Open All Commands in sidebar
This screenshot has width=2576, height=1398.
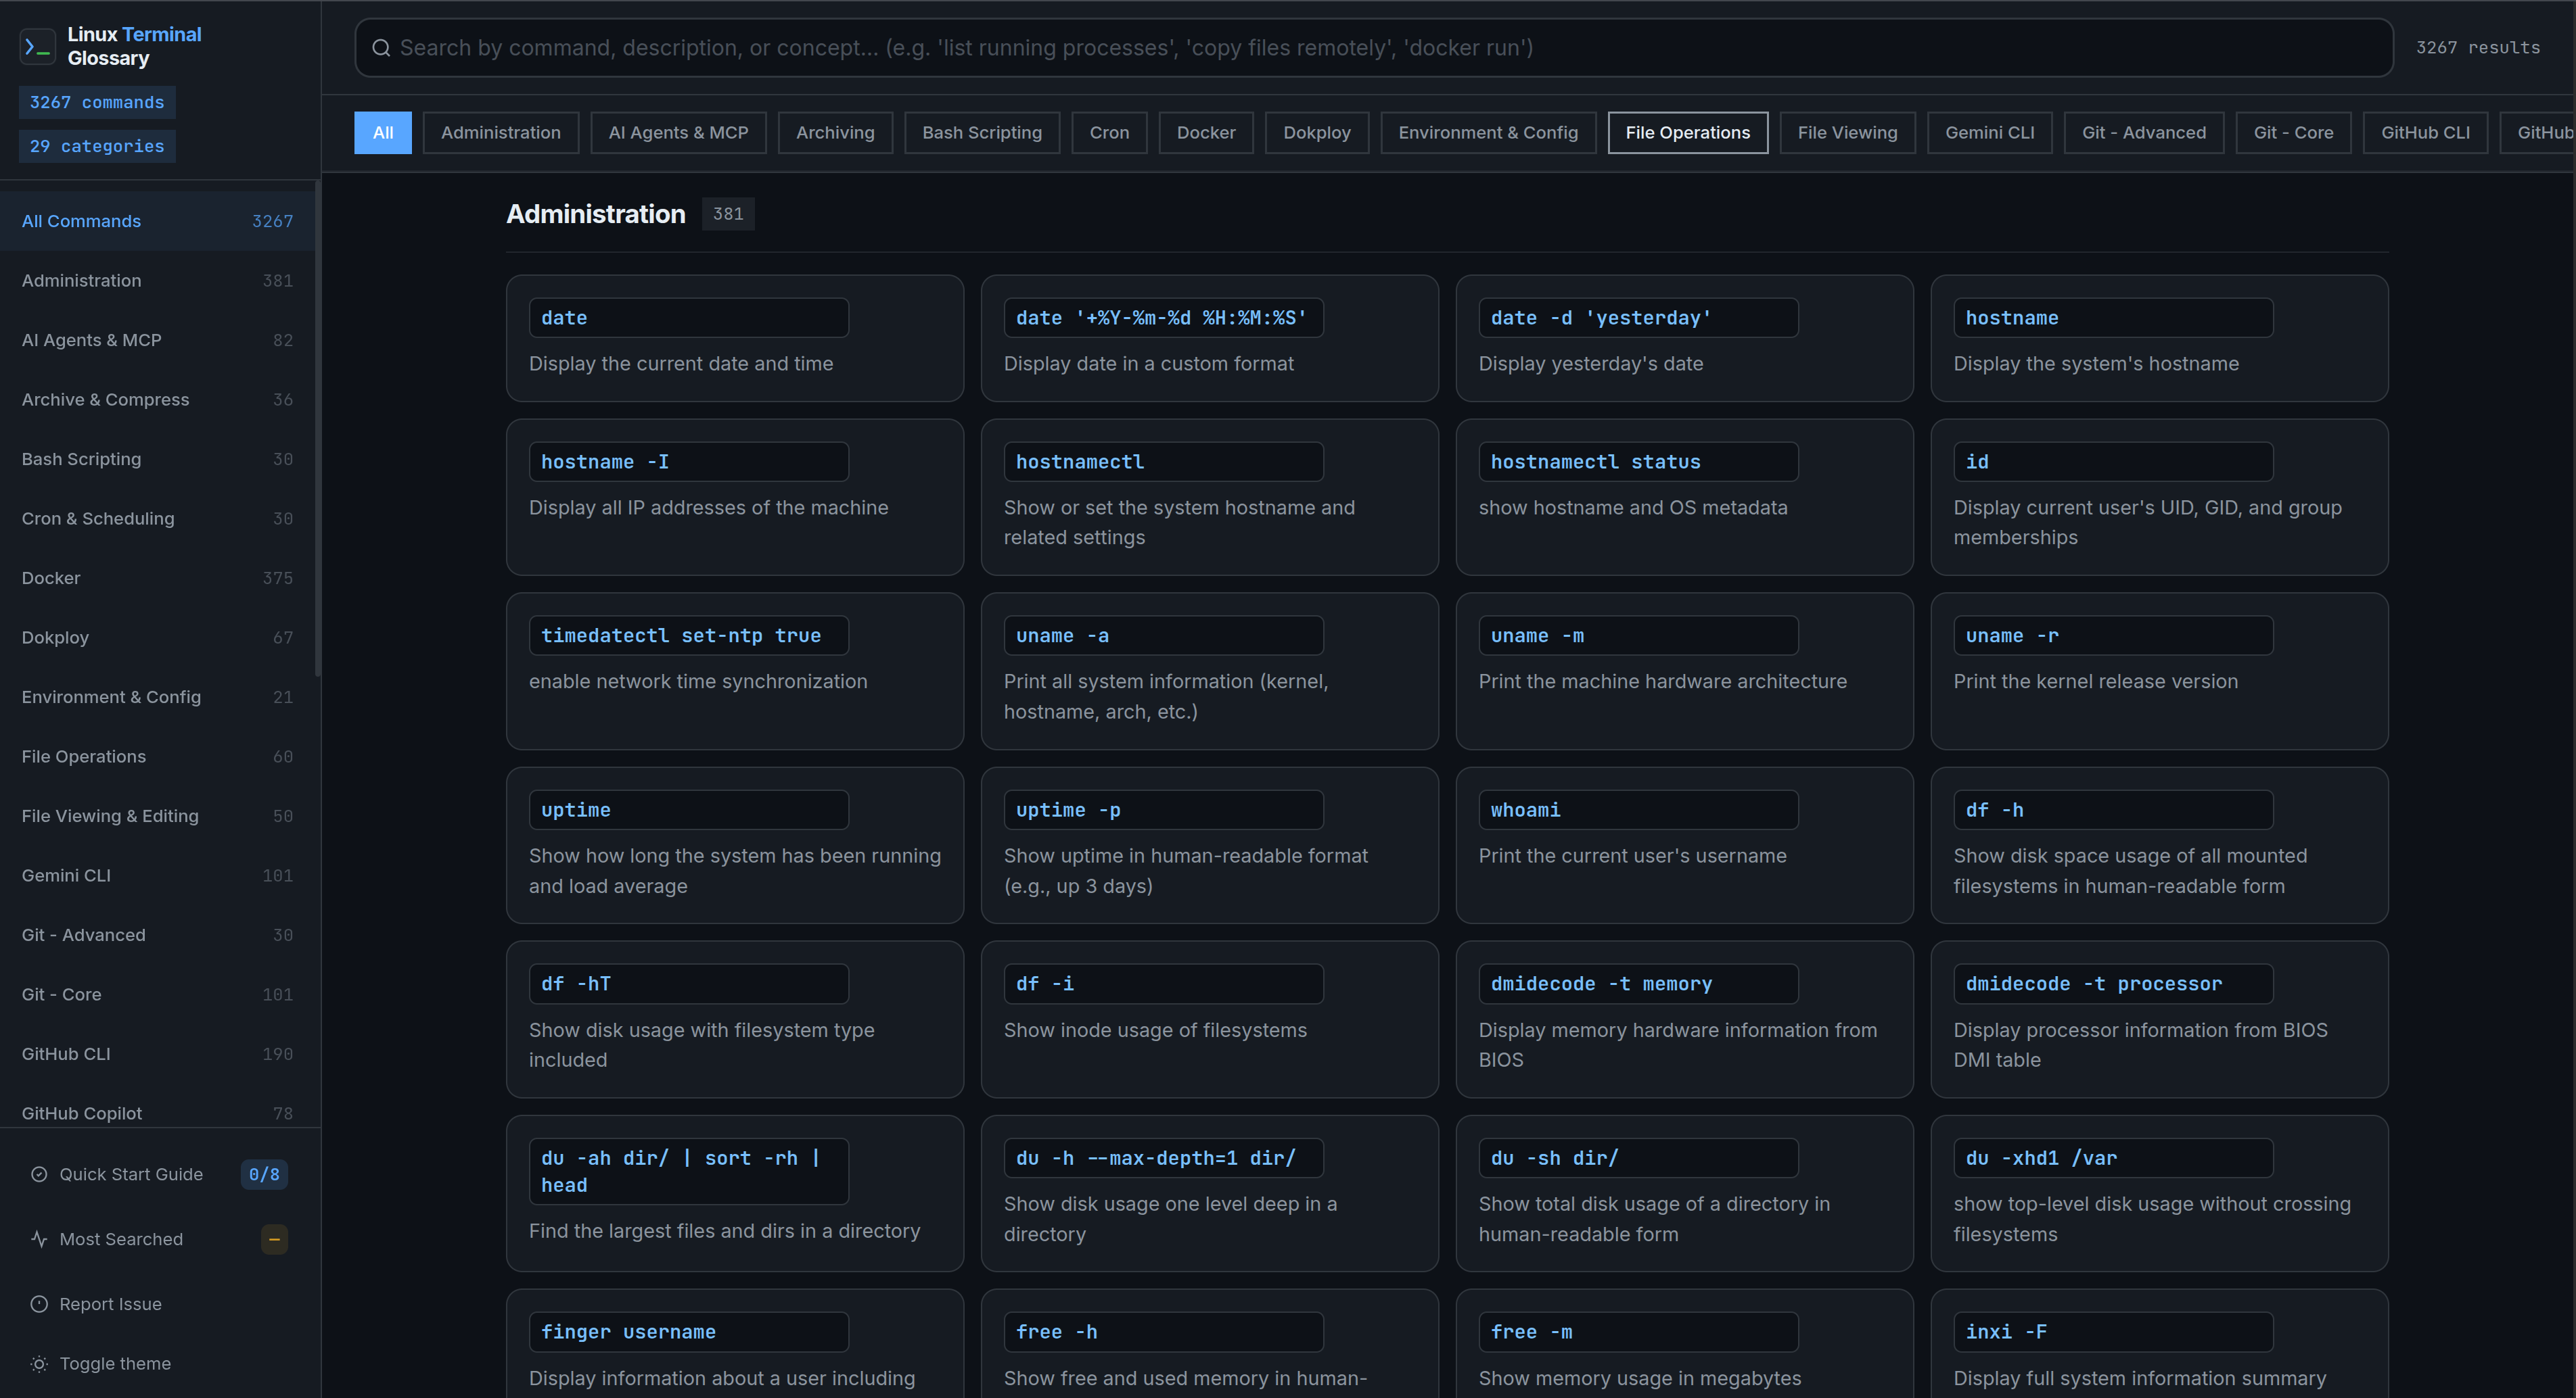coord(157,221)
